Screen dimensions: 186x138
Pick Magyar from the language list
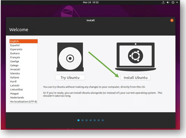[x=23, y=93]
